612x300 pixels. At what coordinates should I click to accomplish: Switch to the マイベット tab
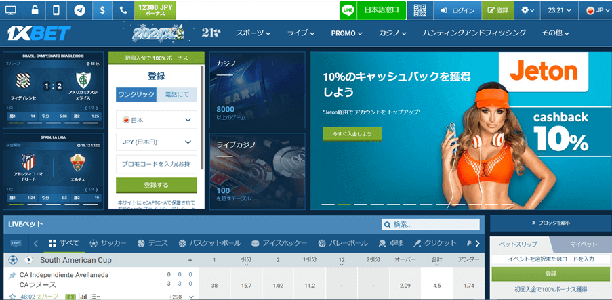coord(583,244)
